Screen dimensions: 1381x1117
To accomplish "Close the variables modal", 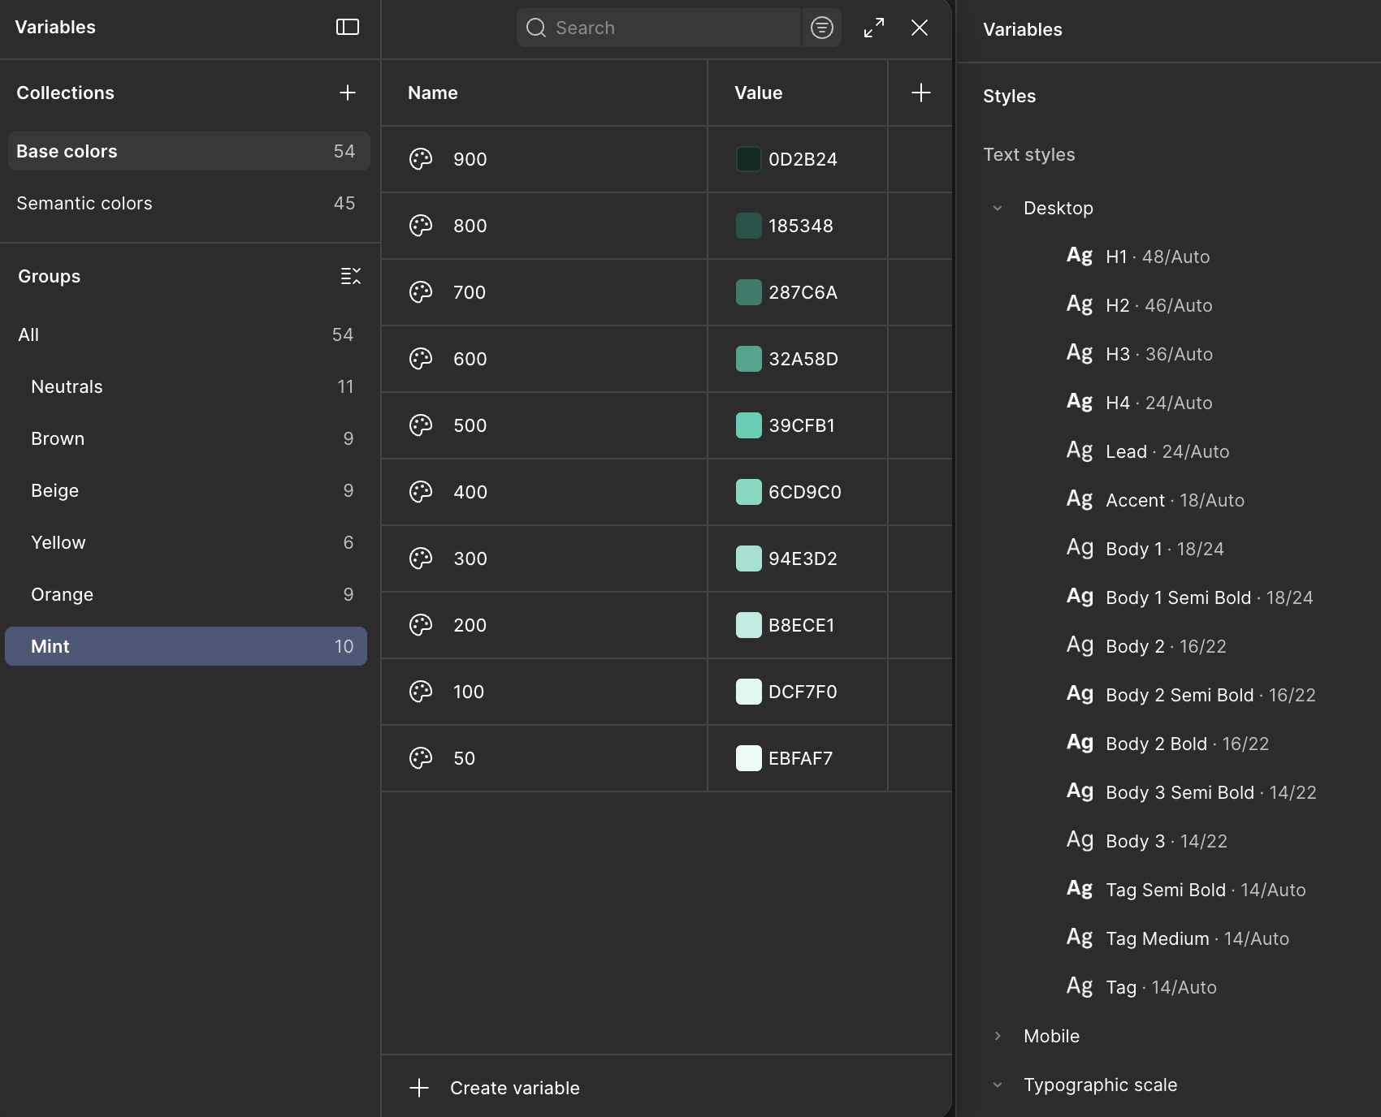I will [x=920, y=28].
